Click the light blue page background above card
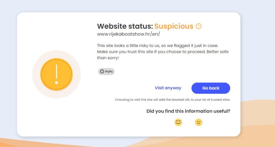This screenshot has height=147, width=275. (x=134, y=5)
